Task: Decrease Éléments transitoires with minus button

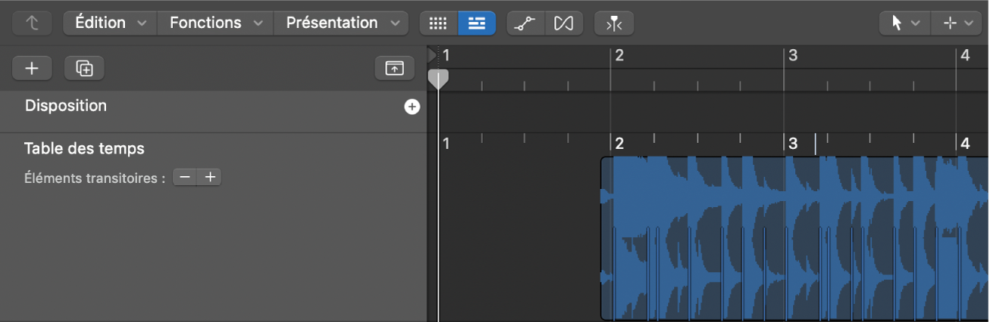Action: click(185, 178)
